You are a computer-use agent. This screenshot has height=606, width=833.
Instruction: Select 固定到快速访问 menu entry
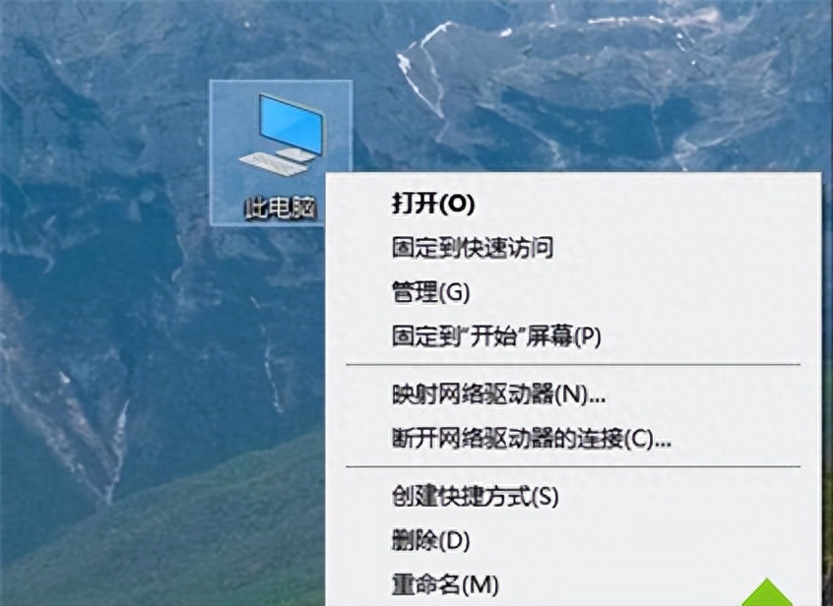(x=473, y=248)
